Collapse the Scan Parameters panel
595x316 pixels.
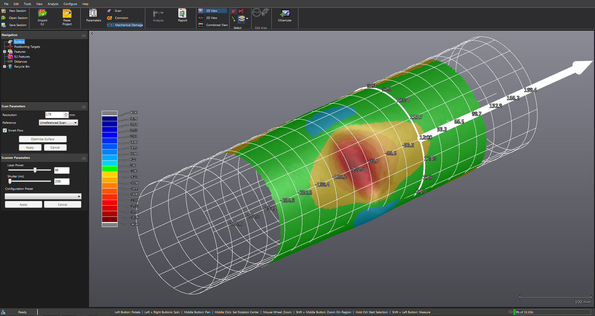83,107
